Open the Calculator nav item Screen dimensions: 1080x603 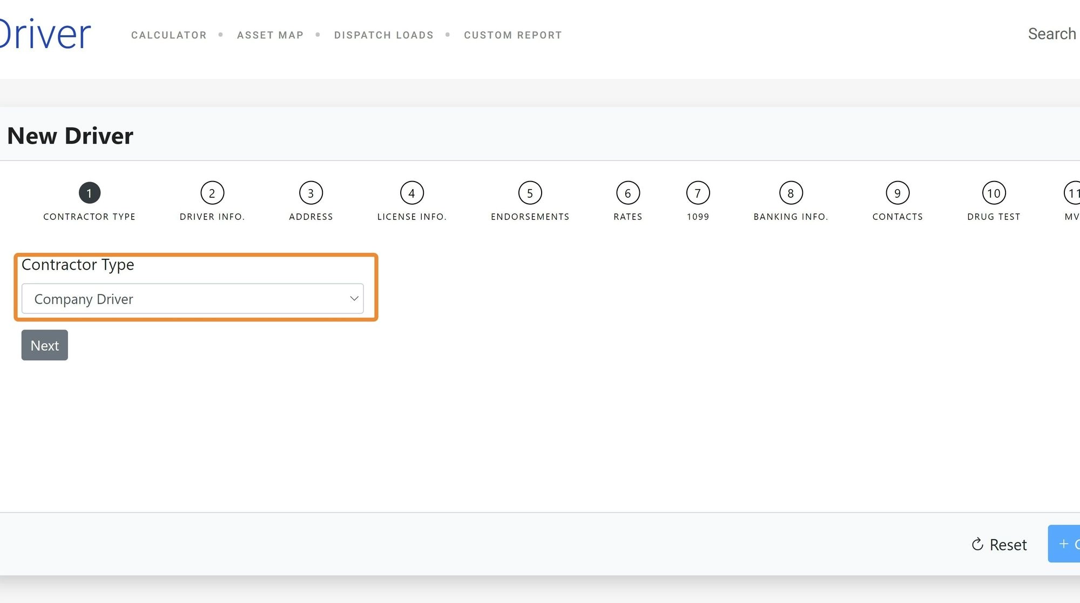tap(168, 35)
